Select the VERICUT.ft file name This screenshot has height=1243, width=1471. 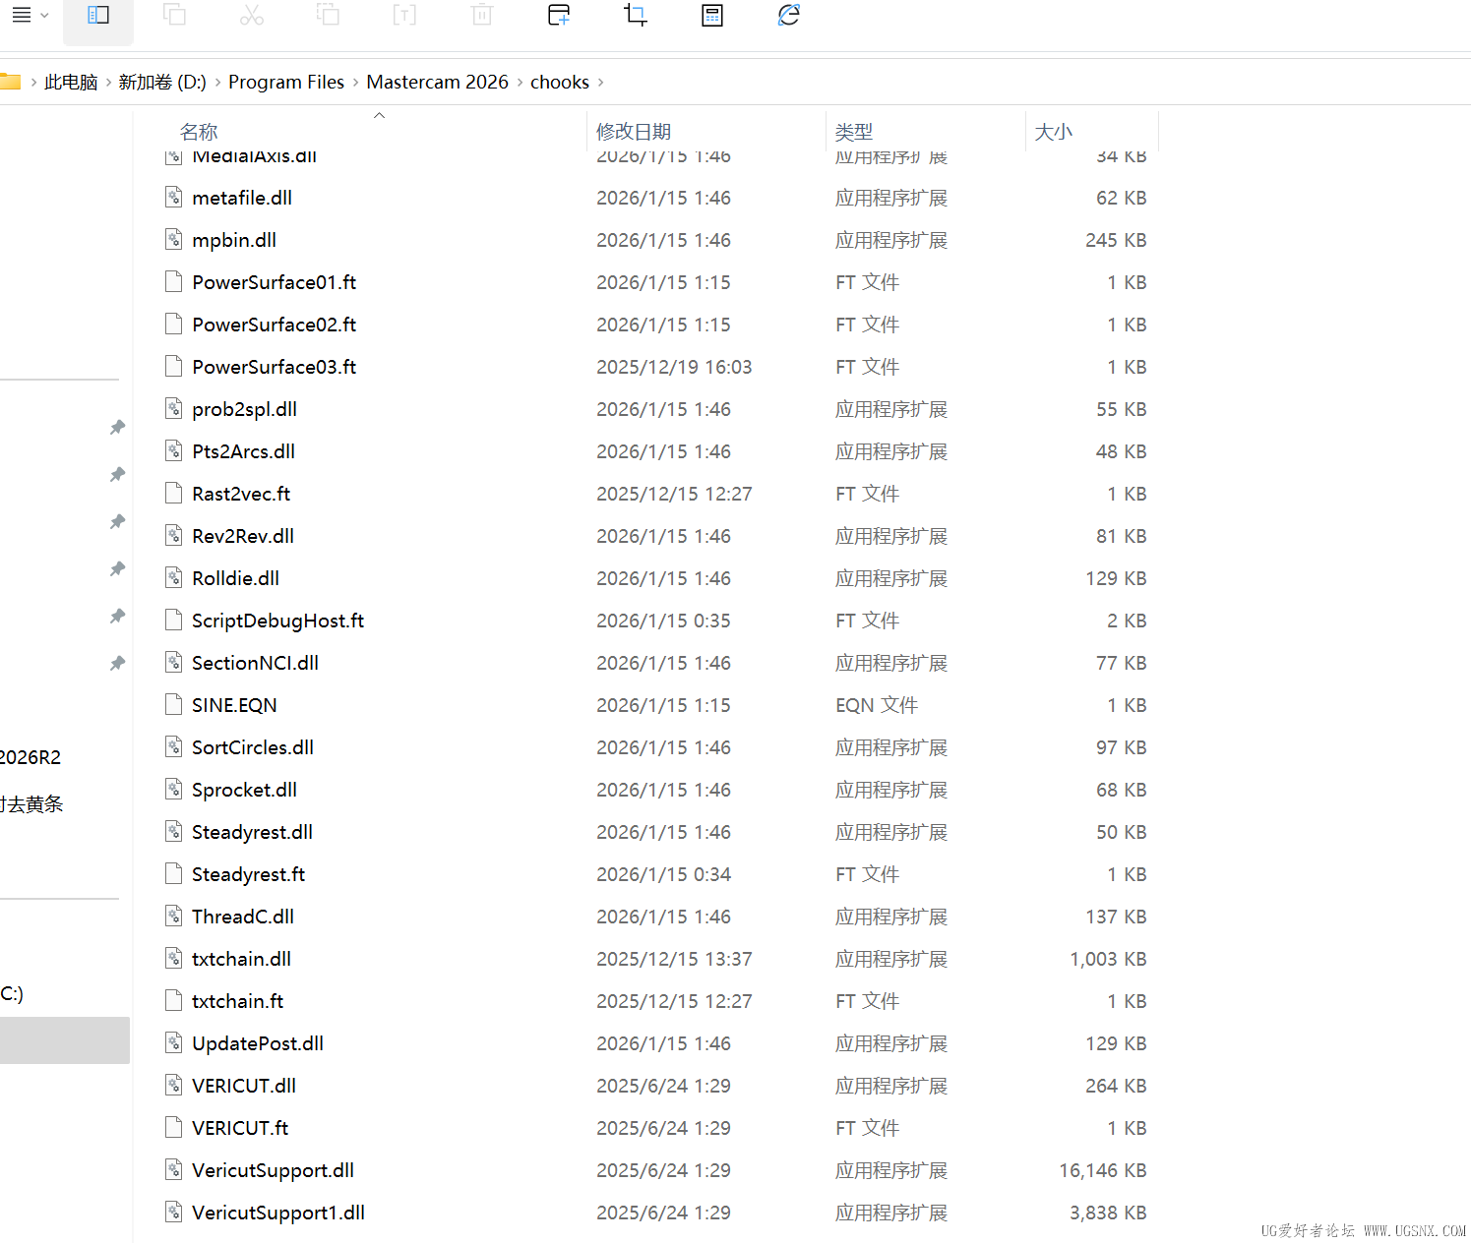(x=240, y=1128)
